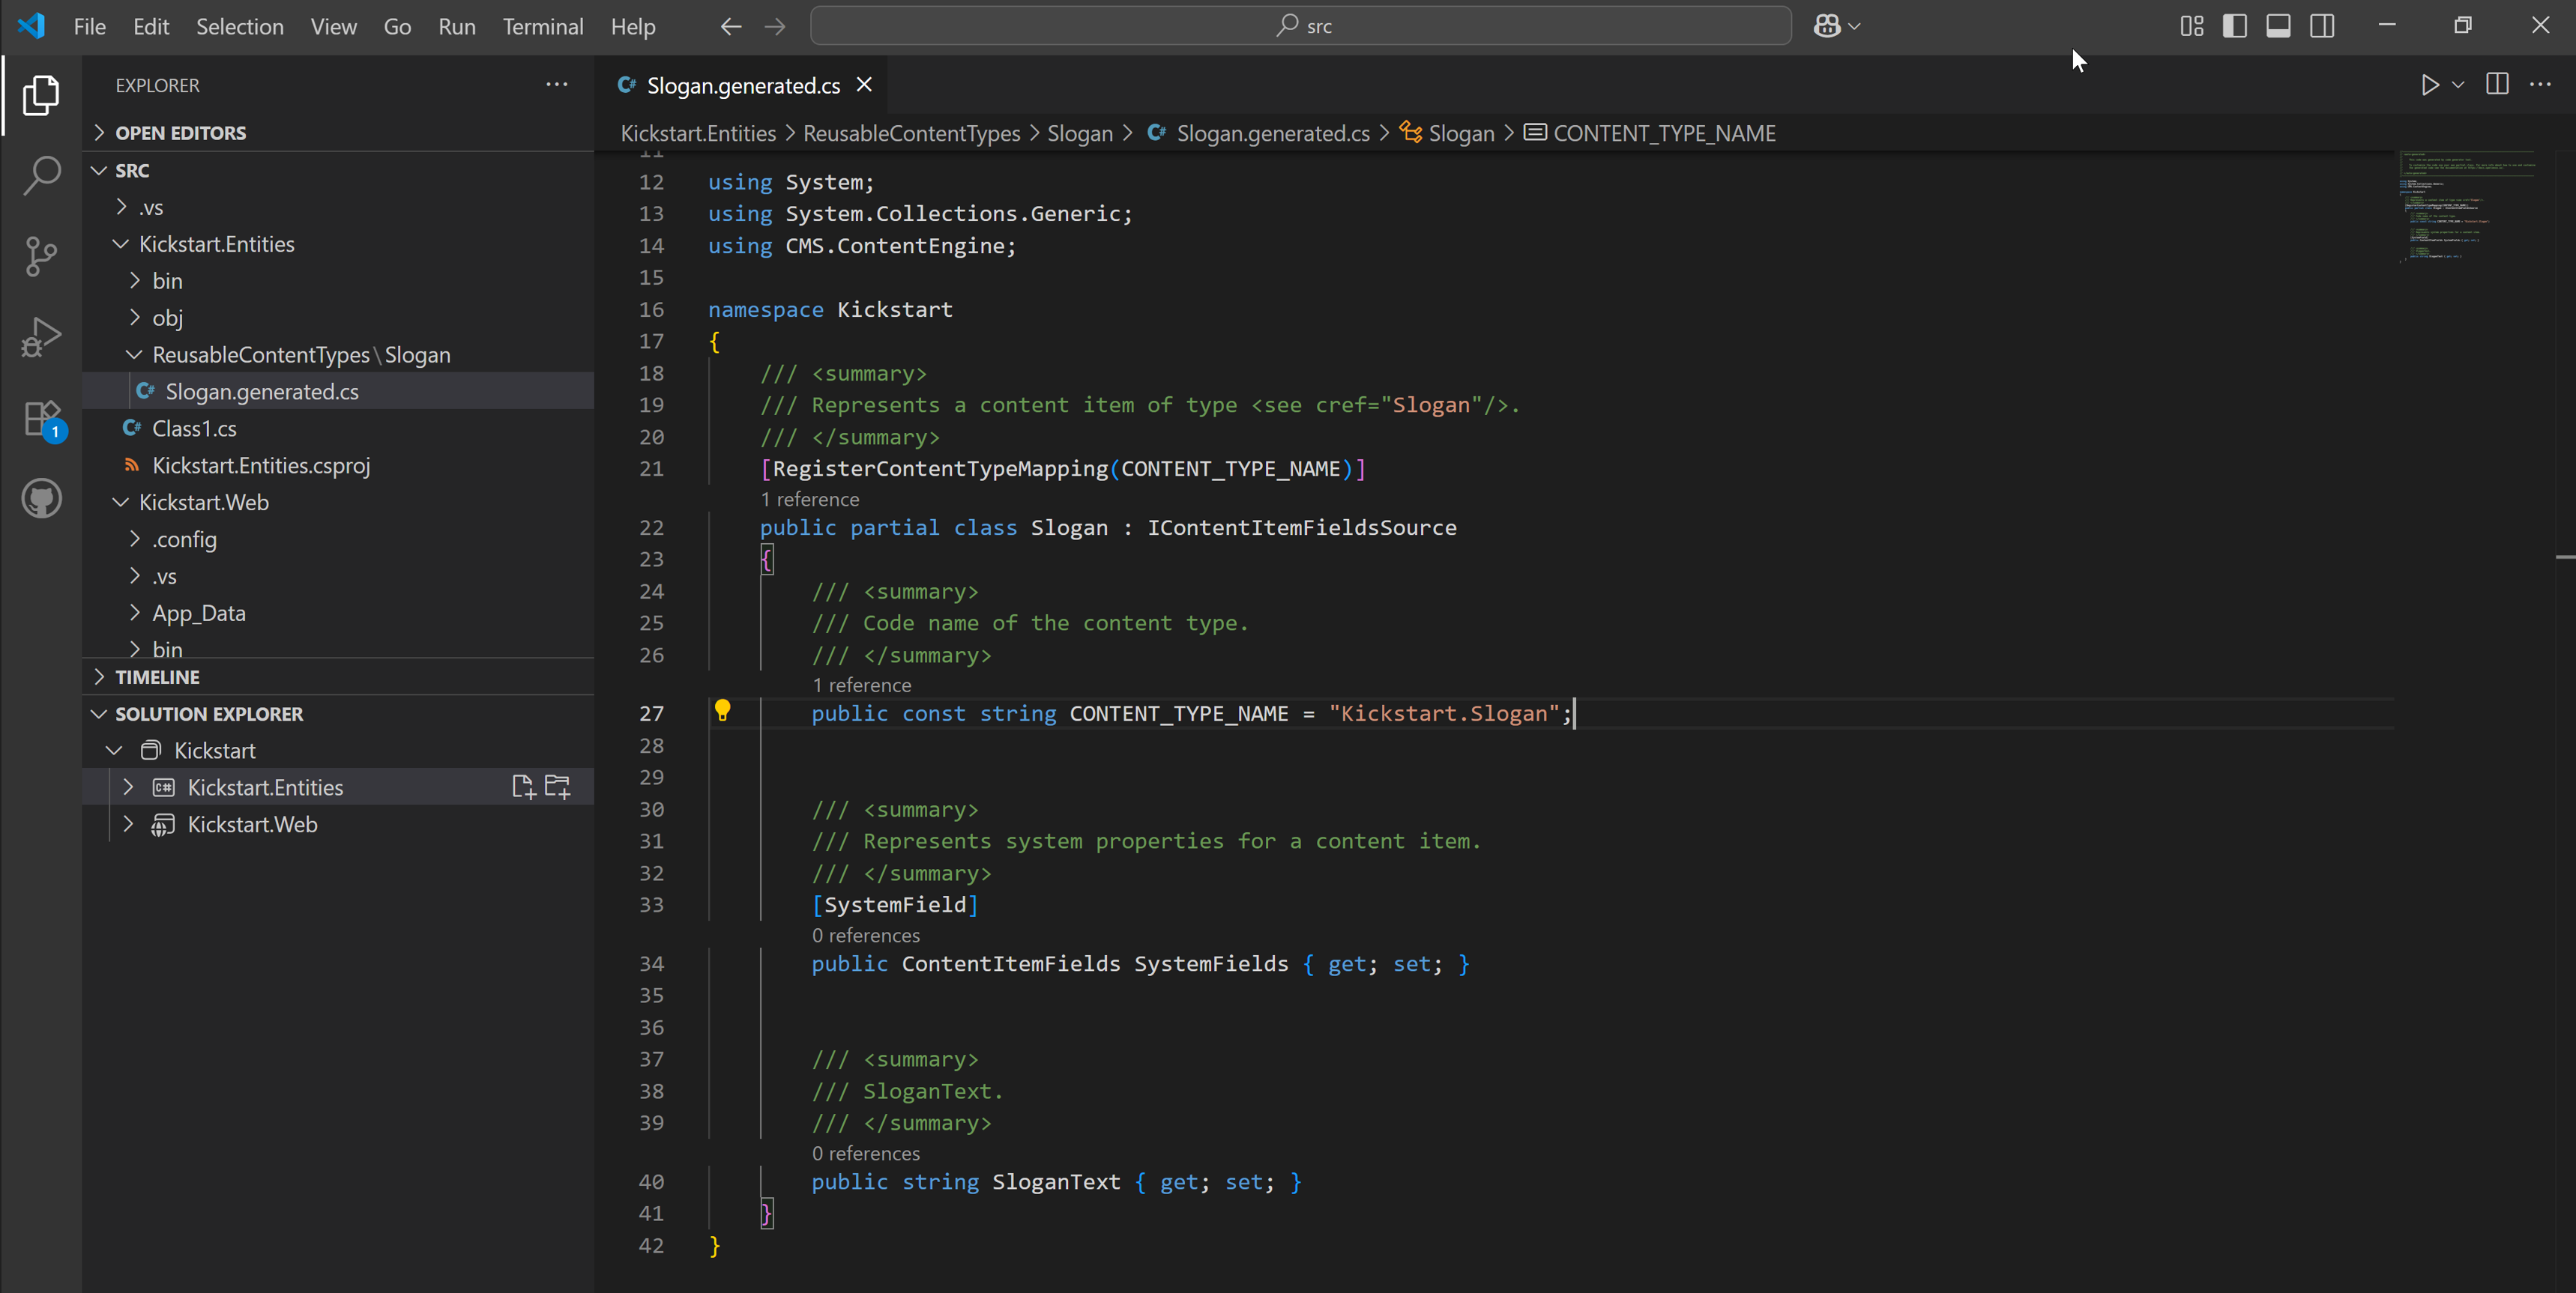Click '0 references' above SystemFields property
The height and width of the screenshot is (1293, 2576).
[866, 935]
